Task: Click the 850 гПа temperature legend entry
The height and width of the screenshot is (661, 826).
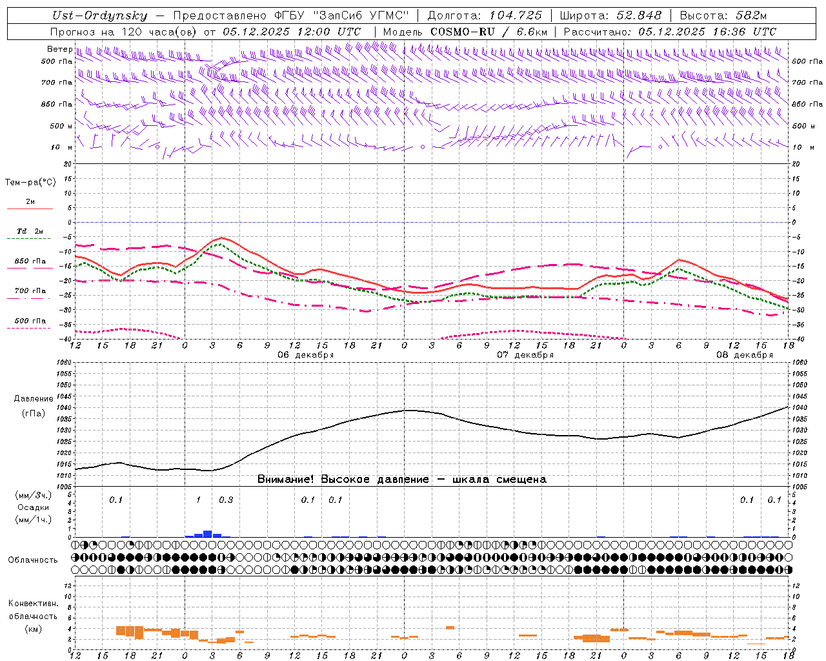Action: point(30,261)
